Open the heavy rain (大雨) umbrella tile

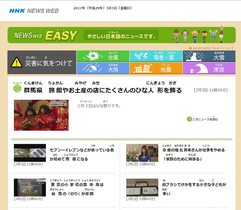point(103,68)
